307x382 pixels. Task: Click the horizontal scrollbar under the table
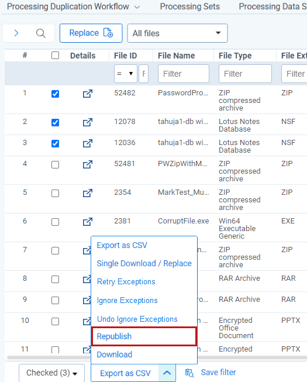[157, 357]
